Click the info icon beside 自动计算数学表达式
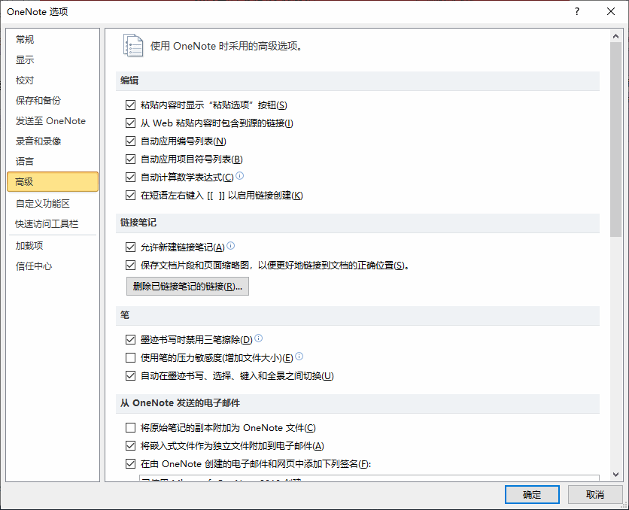 (240, 176)
